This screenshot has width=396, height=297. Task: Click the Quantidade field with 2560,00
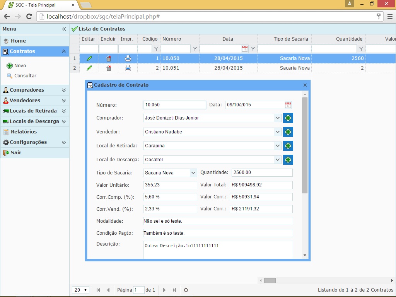[x=262, y=172]
